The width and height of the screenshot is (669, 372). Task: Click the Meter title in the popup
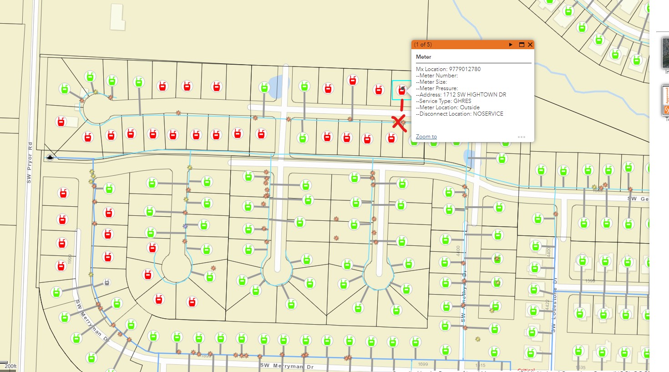click(x=423, y=57)
